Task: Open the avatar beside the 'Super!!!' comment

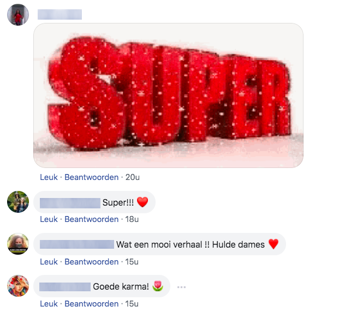Action: (x=18, y=202)
